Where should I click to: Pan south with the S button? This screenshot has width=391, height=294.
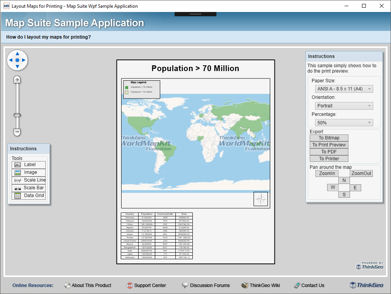tap(344, 195)
